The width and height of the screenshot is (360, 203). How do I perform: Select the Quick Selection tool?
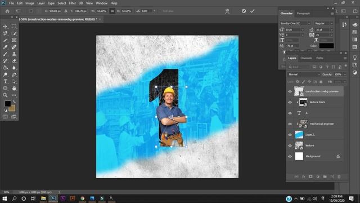click(14, 33)
